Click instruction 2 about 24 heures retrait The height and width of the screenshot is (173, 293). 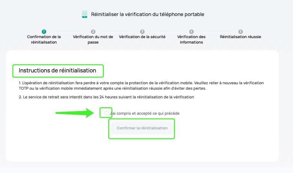click(x=106, y=97)
